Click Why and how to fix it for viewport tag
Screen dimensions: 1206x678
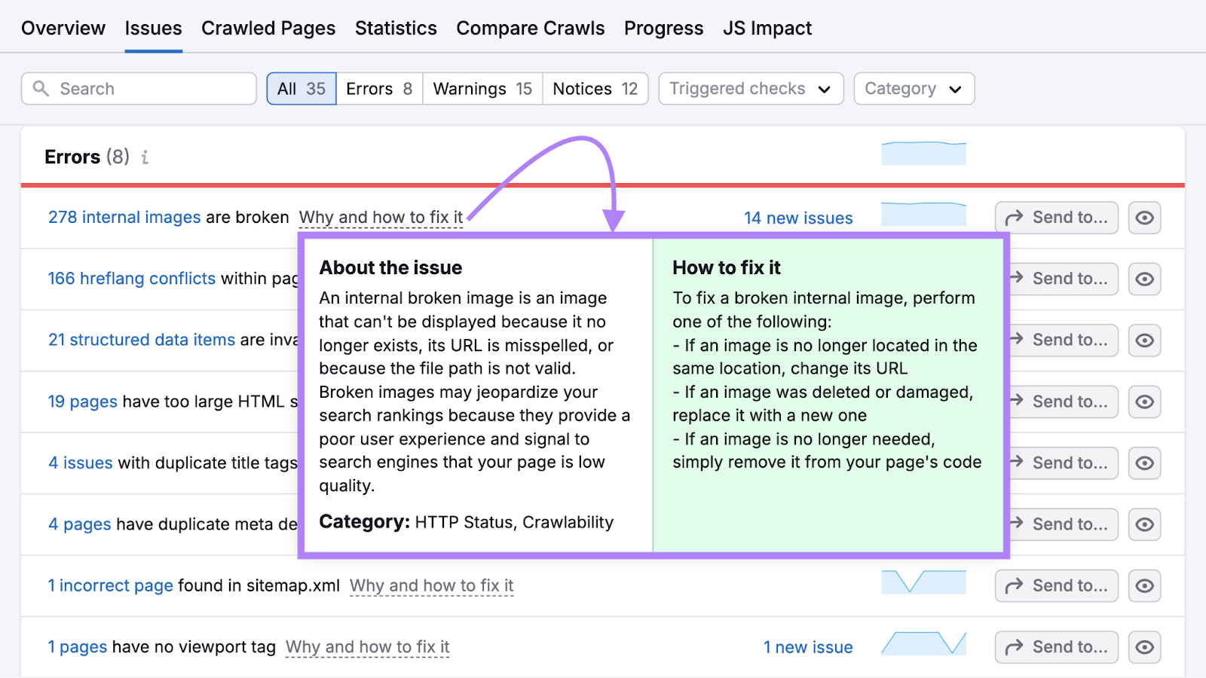pyautogui.click(x=368, y=647)
